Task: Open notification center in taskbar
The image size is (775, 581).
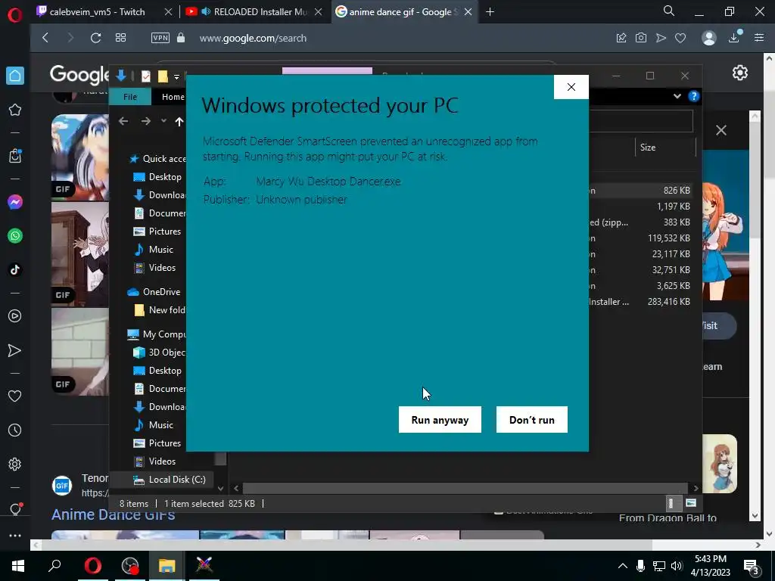Action: click(752, 567)
